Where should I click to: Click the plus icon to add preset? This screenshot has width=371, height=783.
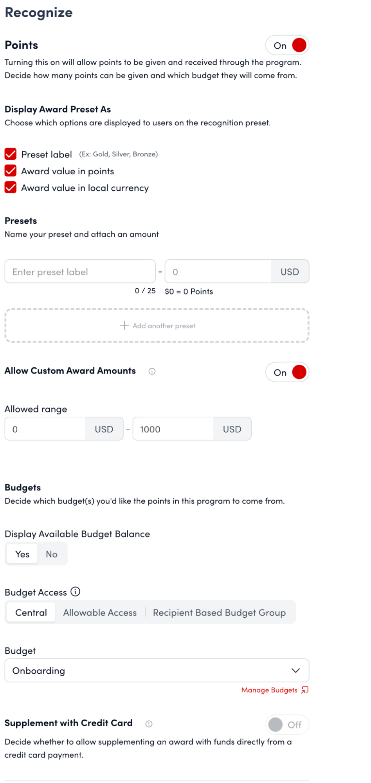point(124,325)
